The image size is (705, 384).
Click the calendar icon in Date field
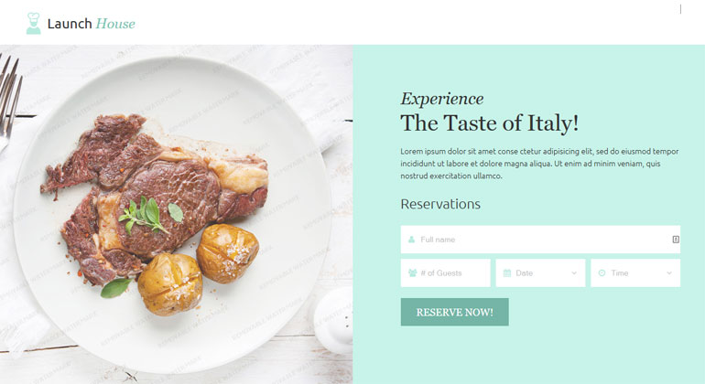[507, 273]
